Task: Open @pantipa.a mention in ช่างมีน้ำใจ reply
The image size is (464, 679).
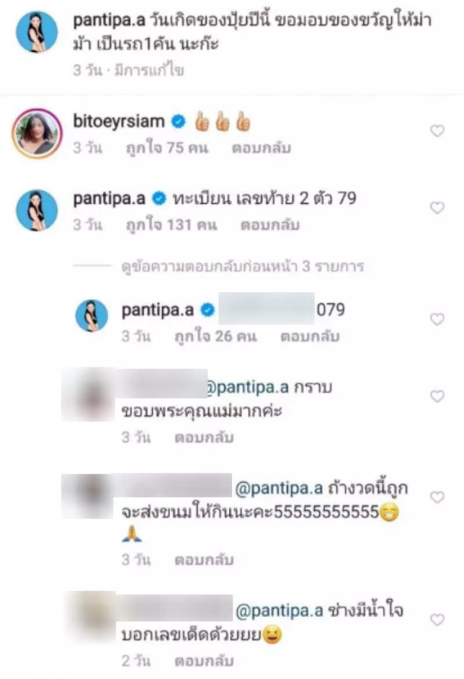Action: [280, 611]
